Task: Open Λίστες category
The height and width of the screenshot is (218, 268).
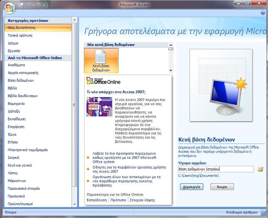Action: point(38,173)
